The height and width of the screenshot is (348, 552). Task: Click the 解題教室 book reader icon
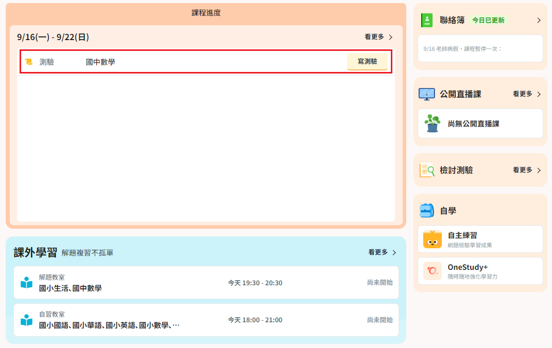(26, 283)
